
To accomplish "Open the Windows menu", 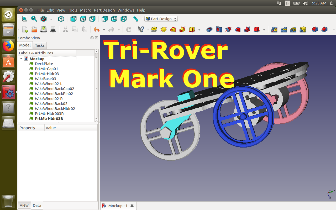I will [126, 10].
